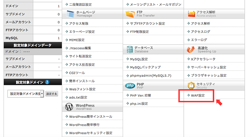
Task: Open エラーログ link
Action: (199, 40)
